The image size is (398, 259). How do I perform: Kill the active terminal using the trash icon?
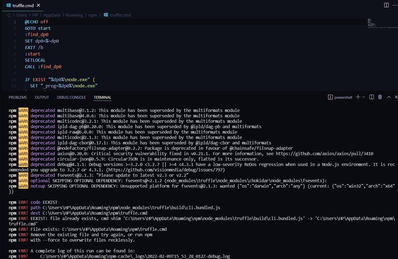pos(380,97)
